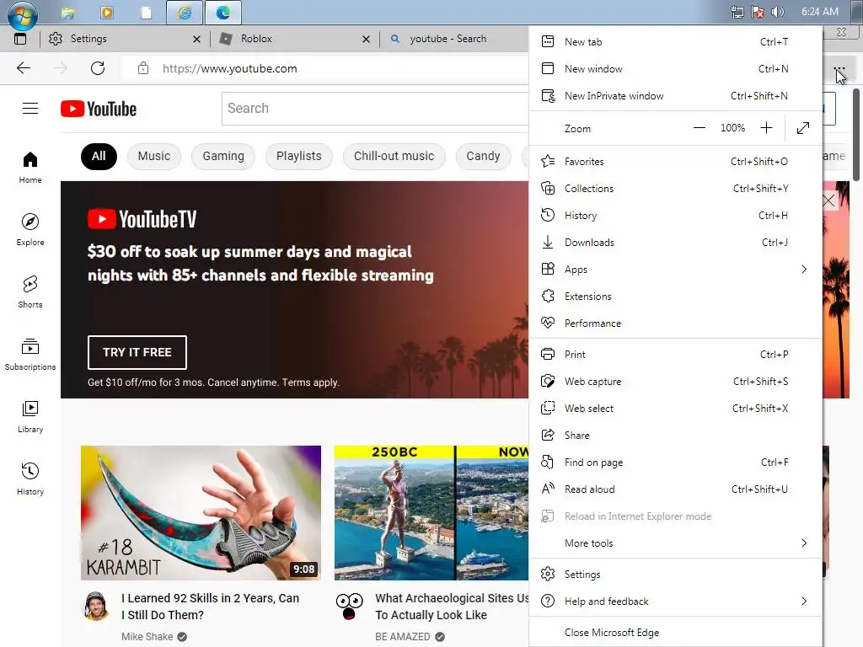The width and height of the screenshot is (863, 647).
Task: Open the Karambit video thumbnail
Action: (201, 513)
